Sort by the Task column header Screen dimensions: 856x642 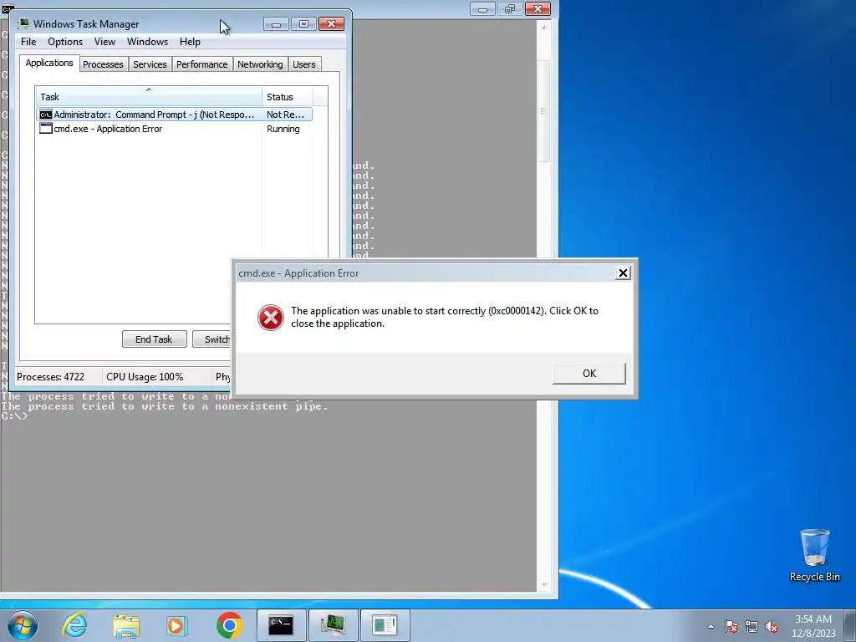pos(149,97)
